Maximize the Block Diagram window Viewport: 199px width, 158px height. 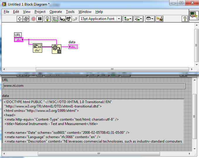(x=181, y=3)
